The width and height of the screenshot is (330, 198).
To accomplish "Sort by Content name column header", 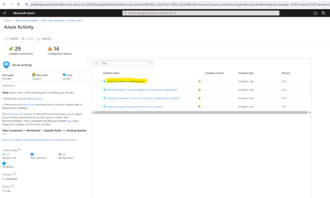I will (x=111, y=73).
